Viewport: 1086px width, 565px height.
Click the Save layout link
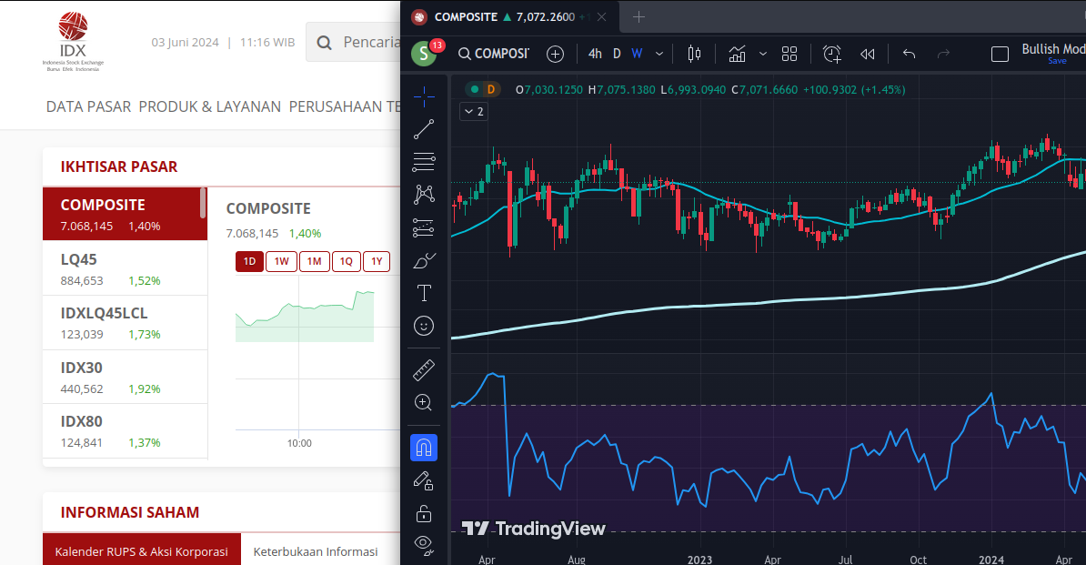[x=1057, y=61]
